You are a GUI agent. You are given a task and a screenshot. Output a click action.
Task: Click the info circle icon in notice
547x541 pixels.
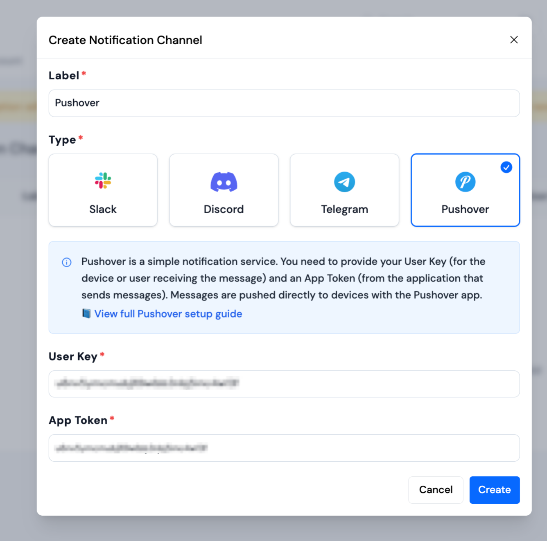click(67, 262)
